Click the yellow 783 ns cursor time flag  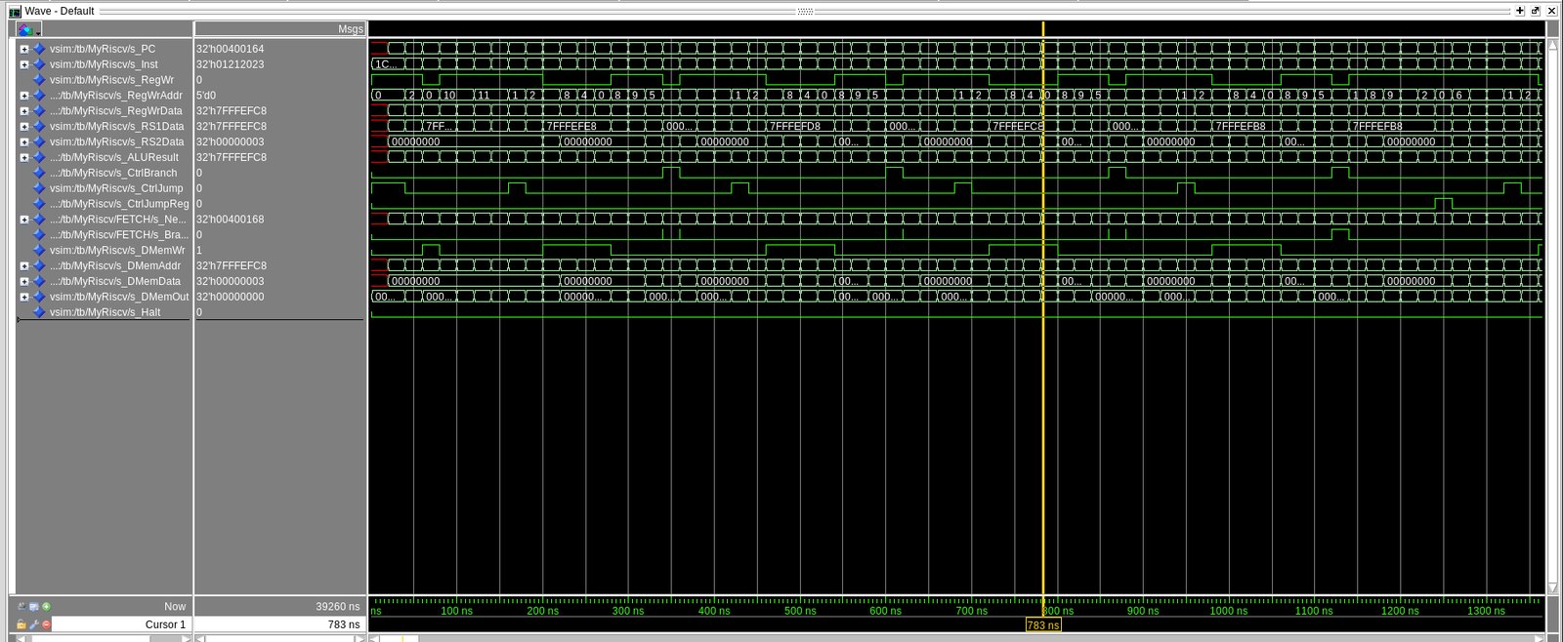tap(1043, 625)
